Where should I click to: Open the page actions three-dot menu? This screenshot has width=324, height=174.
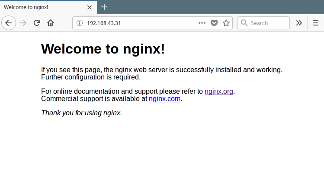coord(202,23)
